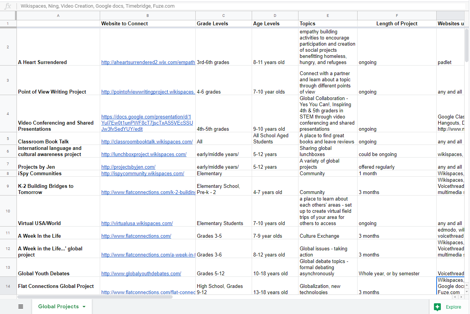Image resolution: width=470 pixels, height=314 pixels.
Task: Select column E header
Action: tap(328, 15)
